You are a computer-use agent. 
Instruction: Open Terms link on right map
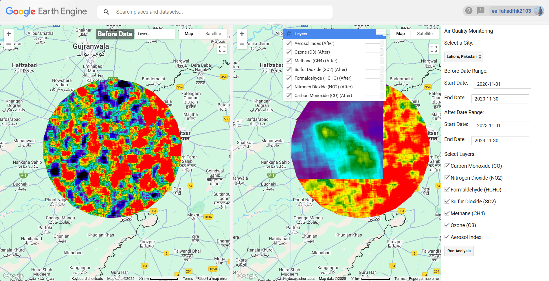coord(399,278)
